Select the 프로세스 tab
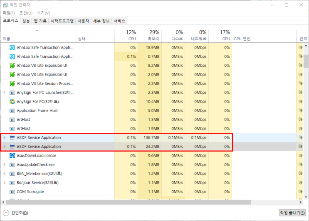309x221 pixels. point(11,20)
